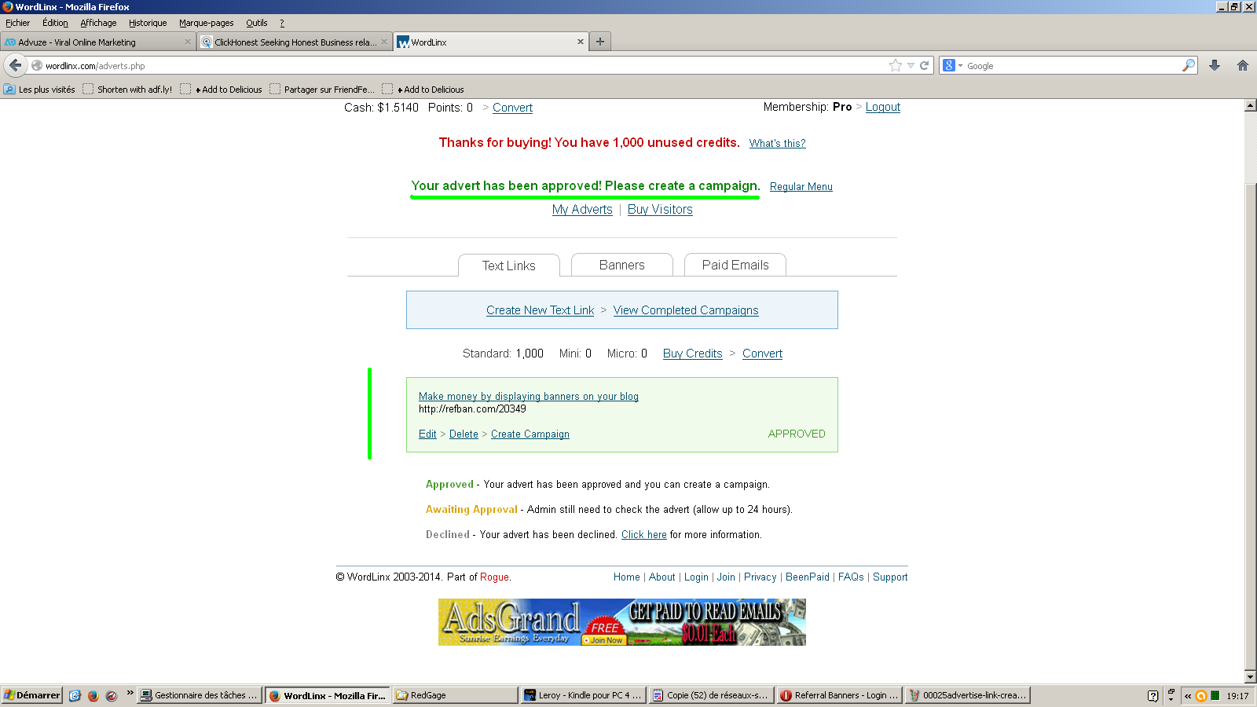
Task: Open the Historique menu
Action: 148,23
